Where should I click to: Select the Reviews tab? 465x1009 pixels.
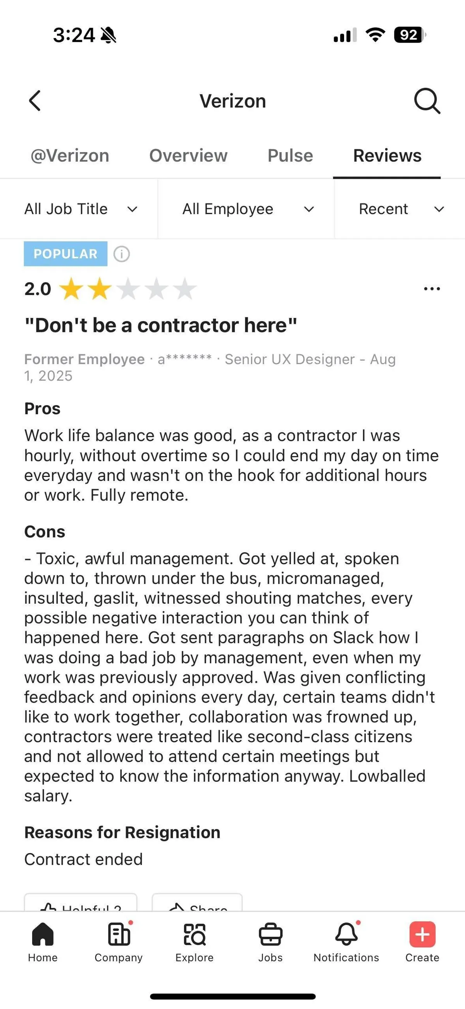pyautogui.click(x=387, y=156)
